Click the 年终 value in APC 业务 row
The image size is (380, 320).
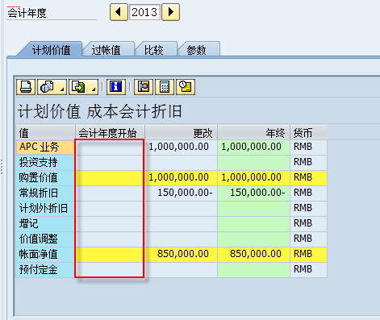(253, 147)
